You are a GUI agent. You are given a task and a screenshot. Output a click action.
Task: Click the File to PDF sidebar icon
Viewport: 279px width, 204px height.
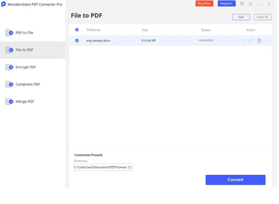pos(10,50)
